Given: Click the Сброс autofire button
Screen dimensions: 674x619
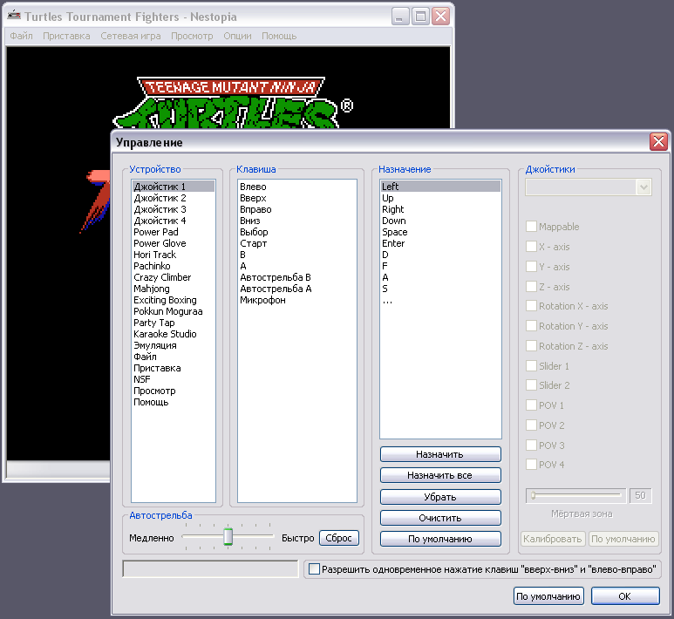Looking at the screenshot, I should click(338, 538).
